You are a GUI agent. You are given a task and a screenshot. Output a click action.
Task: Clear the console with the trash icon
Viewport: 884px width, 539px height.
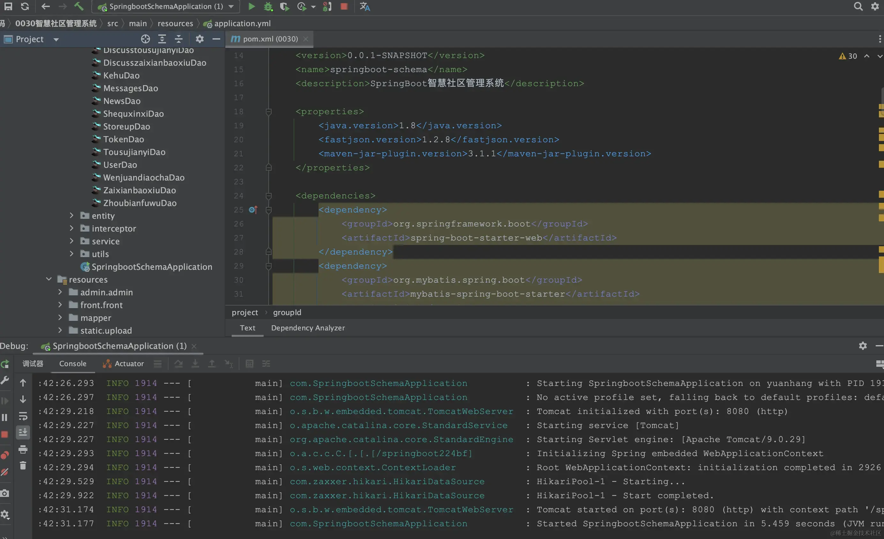(x=23, y=465)
